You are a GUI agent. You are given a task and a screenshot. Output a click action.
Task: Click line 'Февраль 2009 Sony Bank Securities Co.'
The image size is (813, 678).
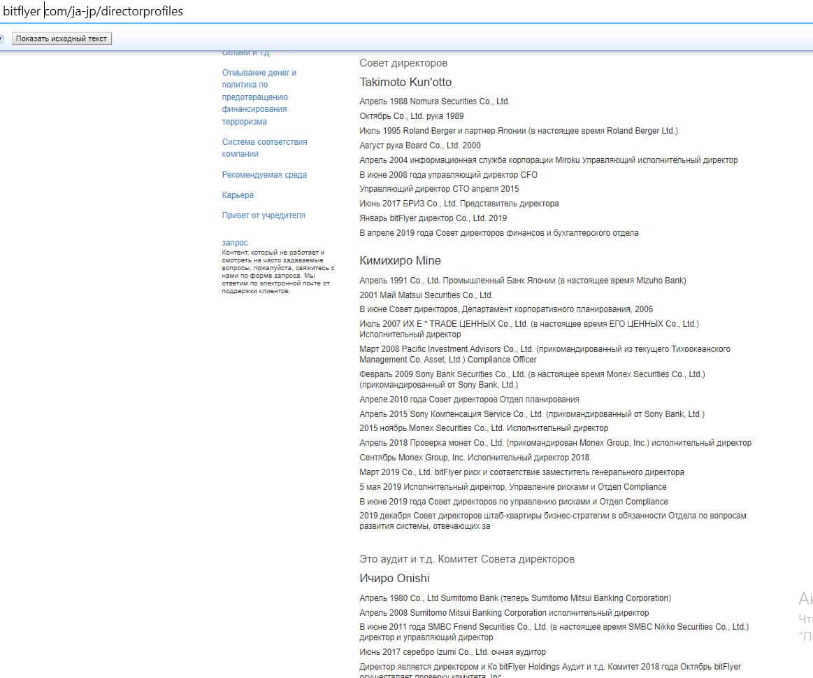tap(533, 379)
